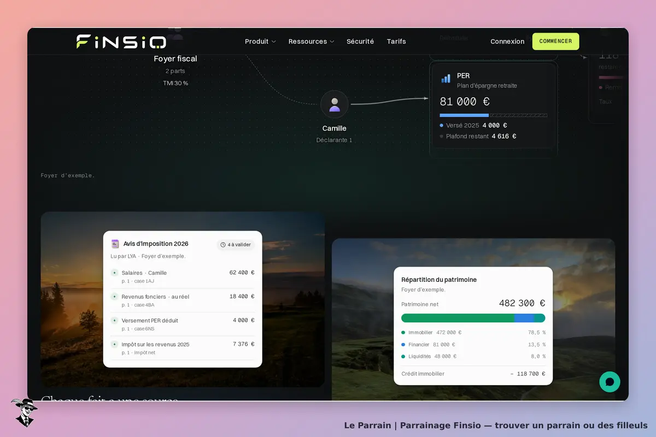Click the "Déclarante 1" label
The height and width of the screenshot is (437, 656).
click(x=335, y=140)
